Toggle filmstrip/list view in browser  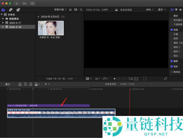[76, 10]
